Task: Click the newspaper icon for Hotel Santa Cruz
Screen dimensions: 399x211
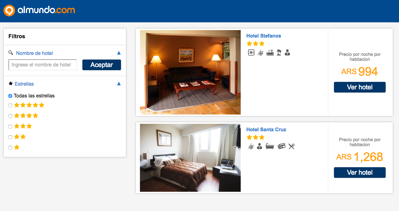Action: pos(281,146)
